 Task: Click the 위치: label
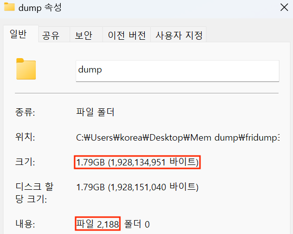[x=25, y=137]
